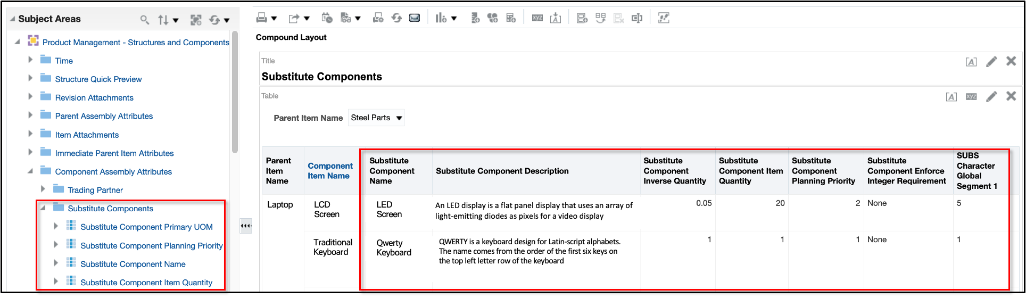The height and width of the screenshot is (298, 1026).
Task: Click the Import formatting icon
Action: pyautogui.click(x=556, y=18)
